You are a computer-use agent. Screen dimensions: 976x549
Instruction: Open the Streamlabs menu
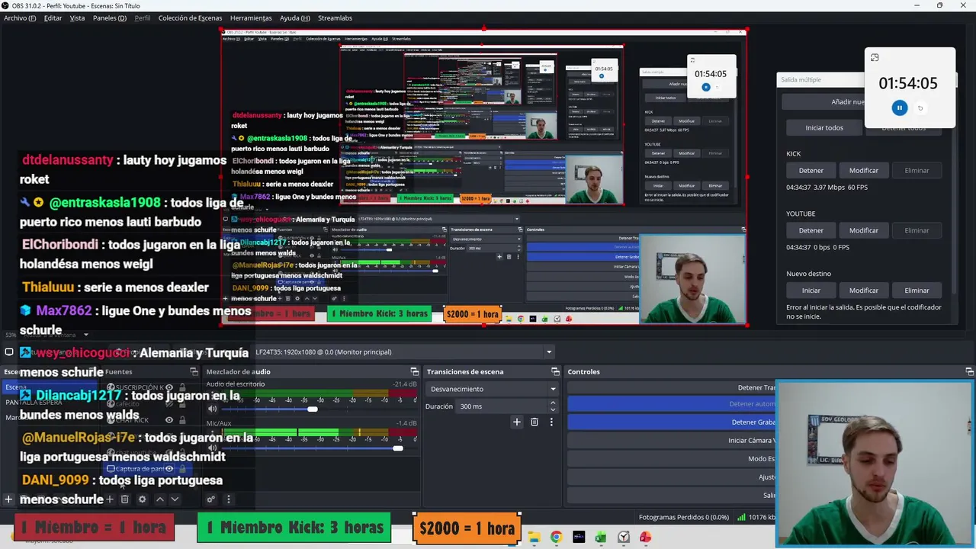pyautogui.click(x=335, y=18)
